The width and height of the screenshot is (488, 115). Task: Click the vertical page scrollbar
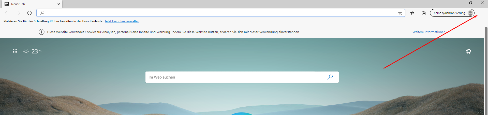pyautogui.click(x=486, y=71)
